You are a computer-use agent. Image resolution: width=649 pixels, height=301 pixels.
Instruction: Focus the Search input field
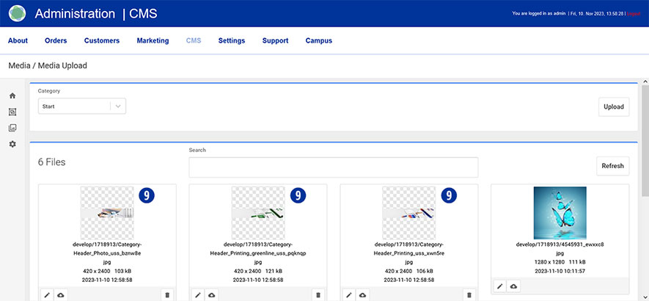(x=333, y=167)
